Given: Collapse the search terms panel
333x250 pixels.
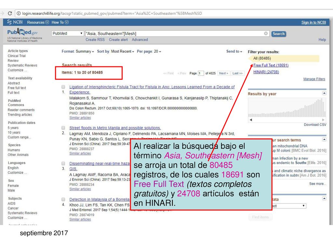Looking at the screenshot, I should click(324, 139).
